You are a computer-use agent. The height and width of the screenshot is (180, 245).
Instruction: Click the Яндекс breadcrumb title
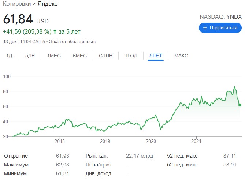[47, 4]
